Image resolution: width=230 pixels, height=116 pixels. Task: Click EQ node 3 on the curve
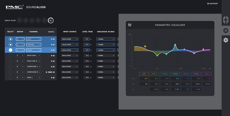pyautogui.click(x=175, y=45)
